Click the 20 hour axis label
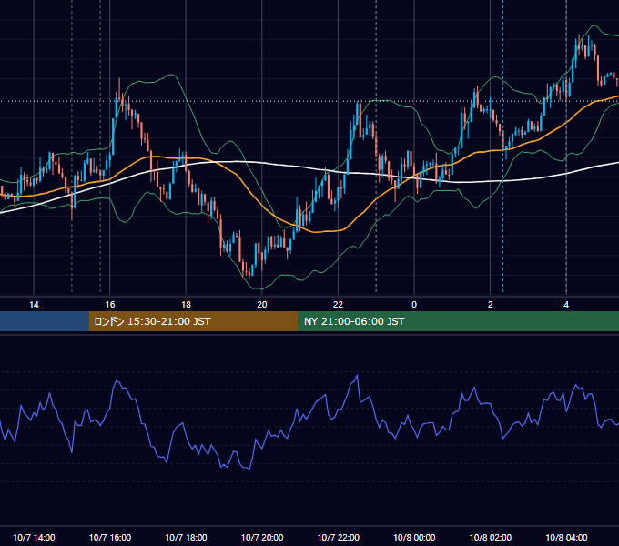The image size is (619, 546). click(x=262, y=305)
